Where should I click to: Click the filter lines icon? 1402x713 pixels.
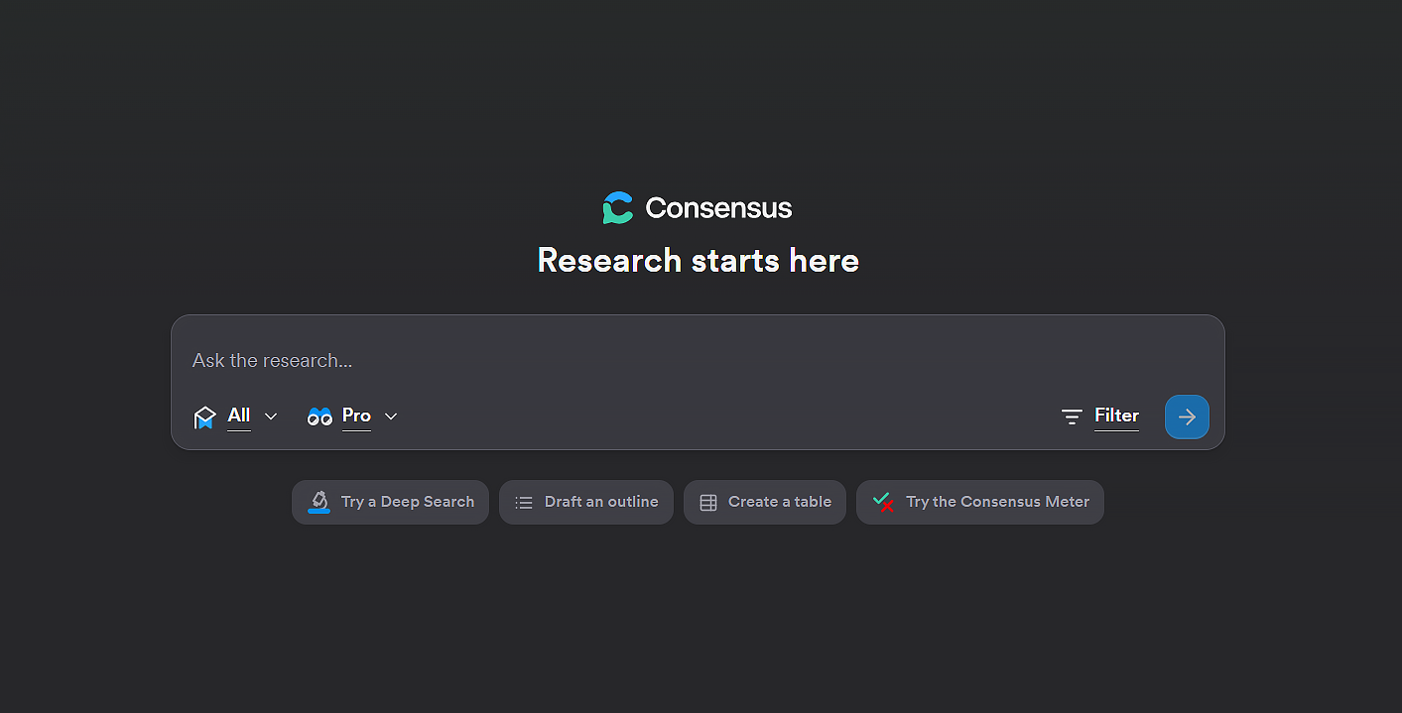pos(1072,416)
